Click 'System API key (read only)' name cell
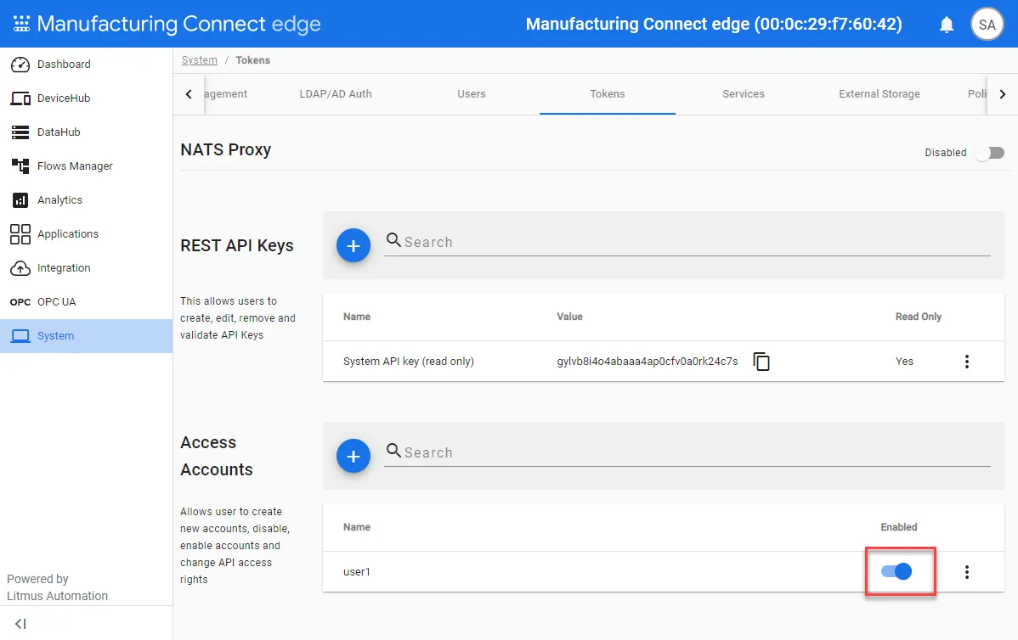 click(409, 362)
